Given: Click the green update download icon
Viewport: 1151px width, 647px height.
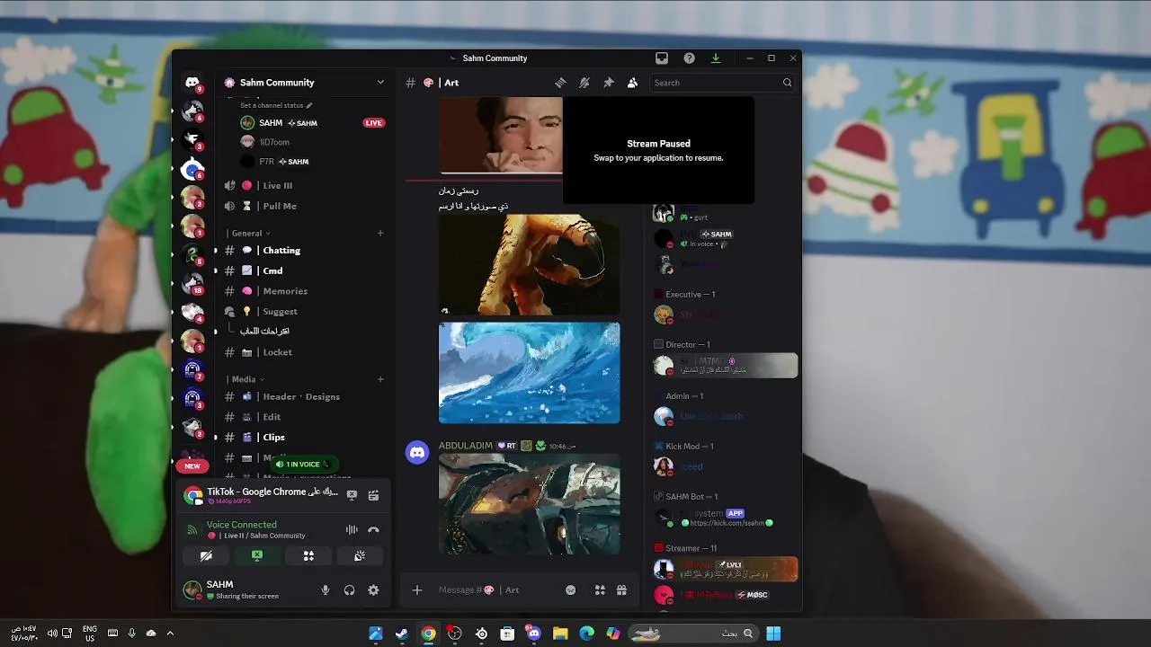Looking at the screenshot, I should 716,58.
